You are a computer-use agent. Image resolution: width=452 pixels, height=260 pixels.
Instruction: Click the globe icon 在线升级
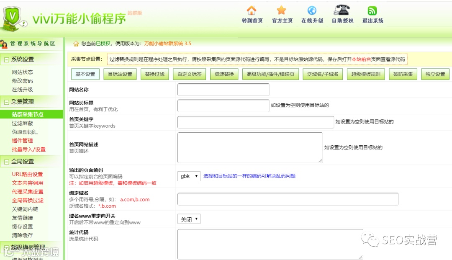(312, 10)
